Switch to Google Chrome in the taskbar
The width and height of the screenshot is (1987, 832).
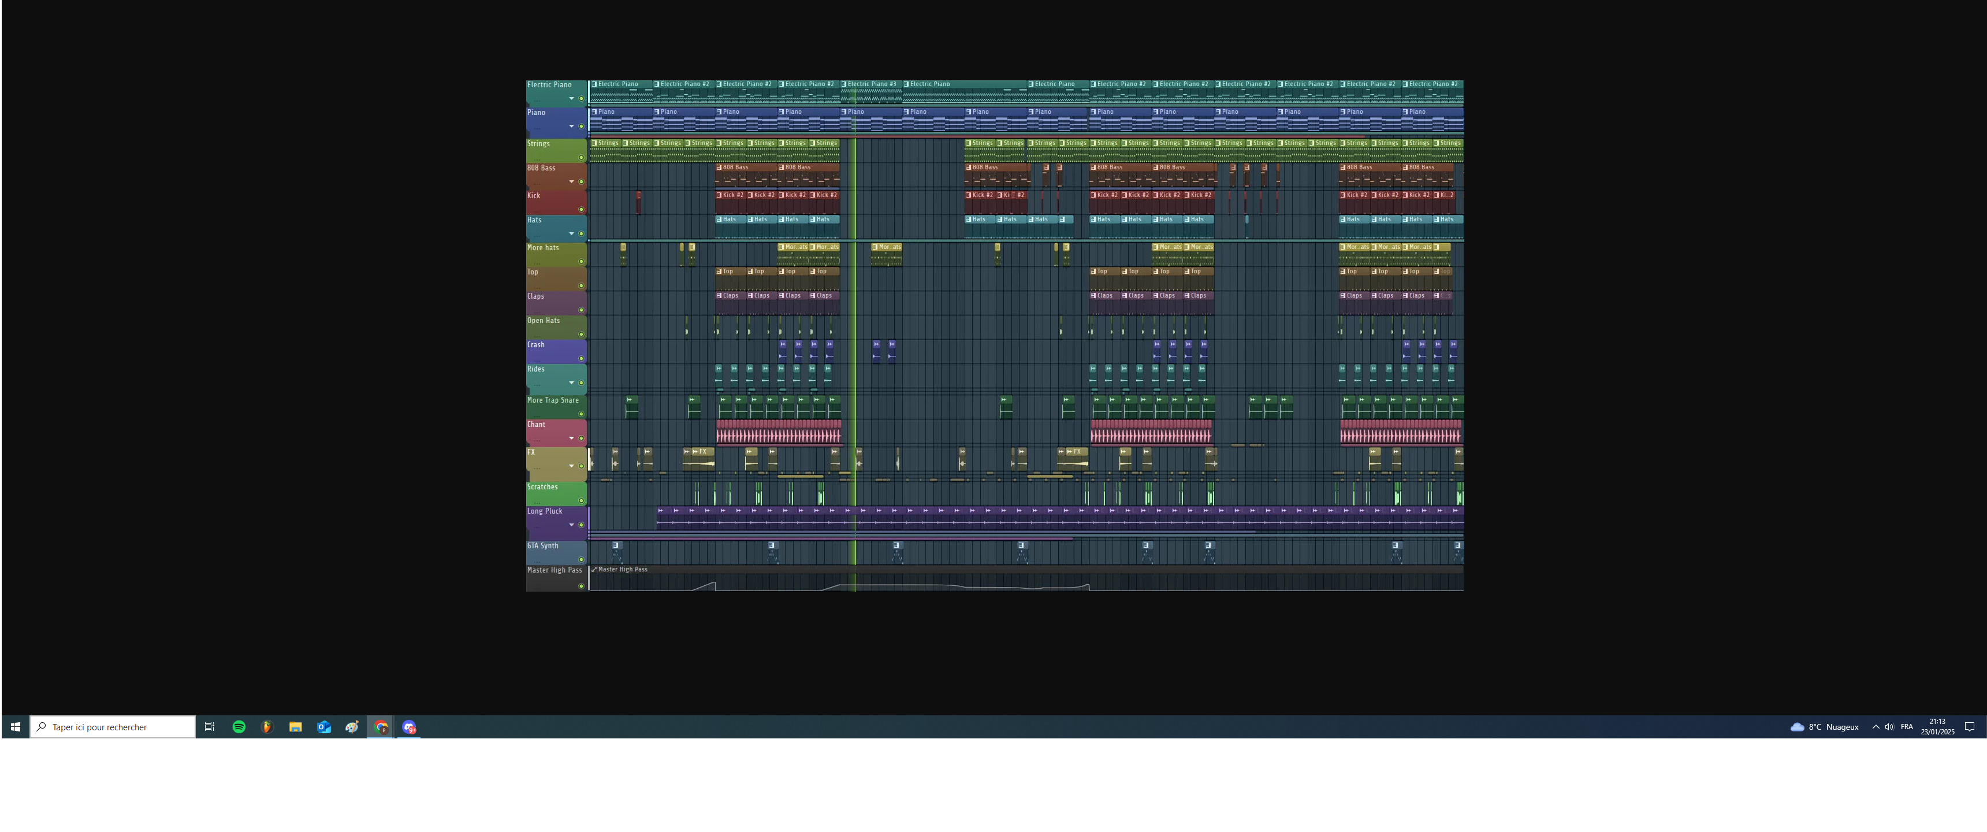coord(381,727)
